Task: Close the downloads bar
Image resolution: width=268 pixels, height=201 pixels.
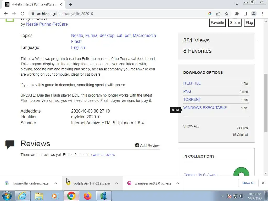Action: [x=263, y=183]
